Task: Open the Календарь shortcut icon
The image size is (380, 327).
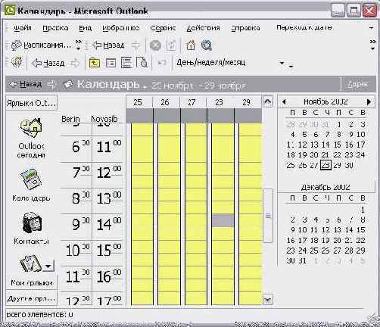Action: (x=31, y=185)
